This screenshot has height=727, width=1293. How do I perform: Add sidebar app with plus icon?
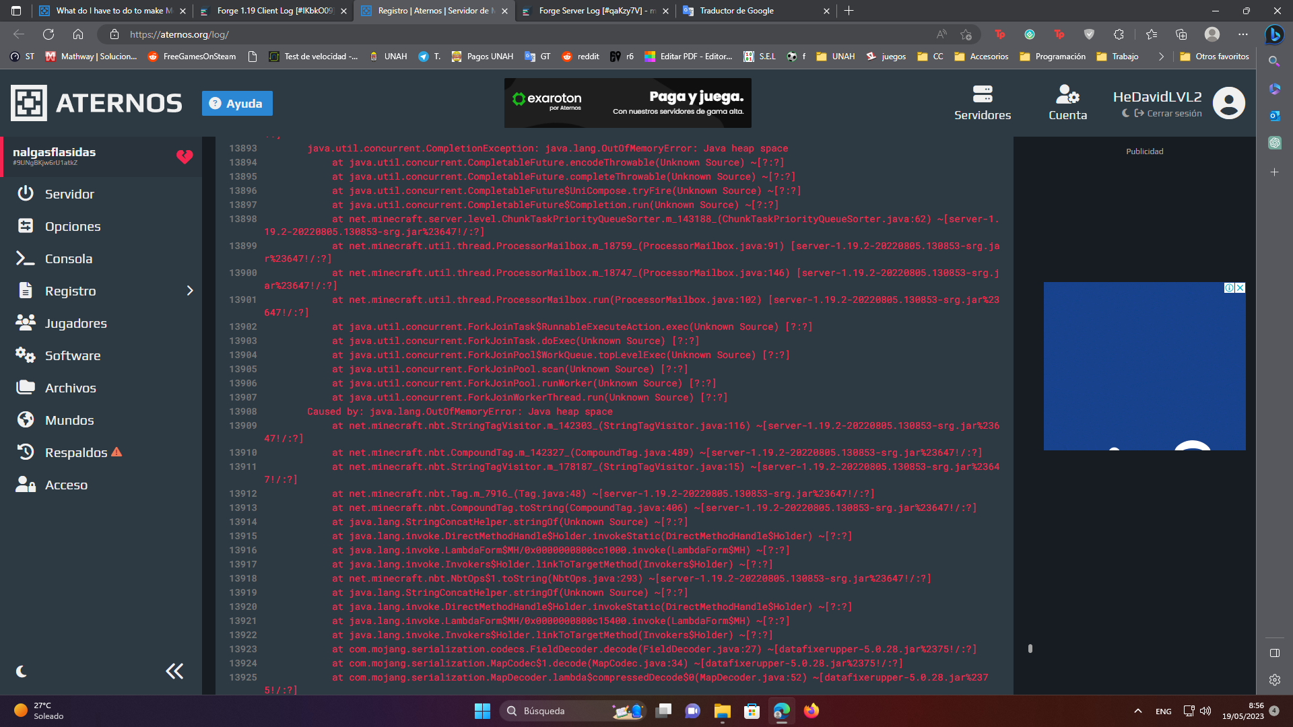point(1274,172)
